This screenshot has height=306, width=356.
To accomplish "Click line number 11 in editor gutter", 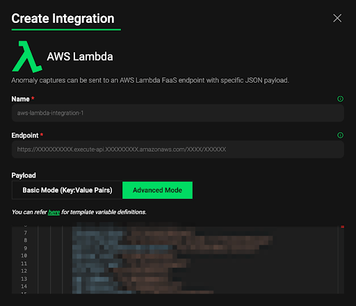I will pos(24,264).
